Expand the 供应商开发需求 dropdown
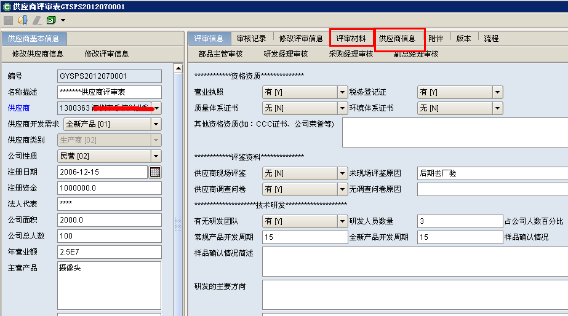This screenshot has width=568, height=316. click(x=156, y=124)
